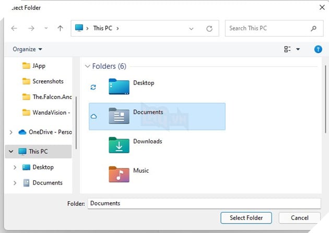Click the This PC monitor icon in address bar
329x233 pixels.
[x=79, y=28]
